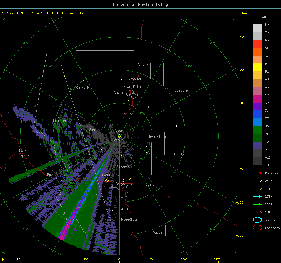Click the cyan current ellipse icon
The height and width of the screenshot is (263, 281).
coord(257,220)
